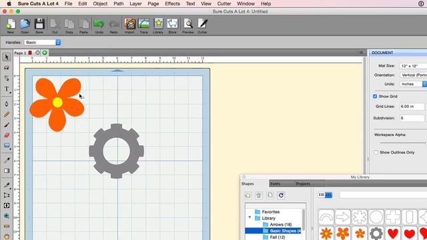427x240 pixels.
Task: Collapse the Library tree folder
Action: 250,218
